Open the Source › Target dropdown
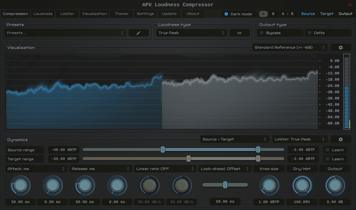The width and height of the screenshot is (356, 210). point(235,139)
